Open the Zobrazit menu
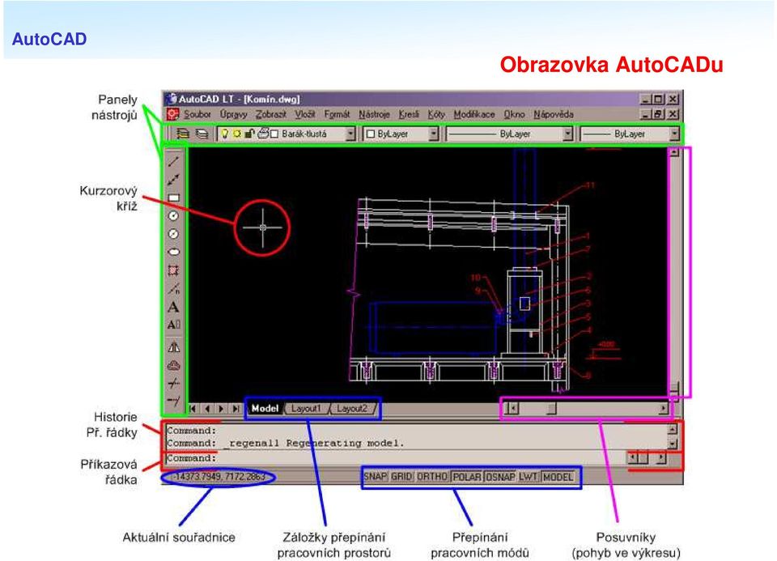Image resolution: width=777 pixels, height=561 pixels. pos(271,114)
